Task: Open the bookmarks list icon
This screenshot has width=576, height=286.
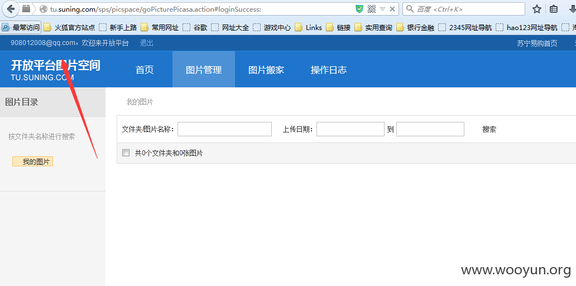Action: (554, 9)
